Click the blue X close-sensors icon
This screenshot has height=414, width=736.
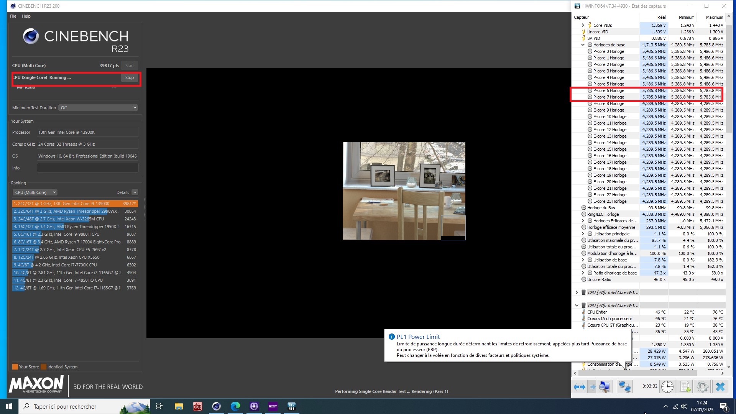click(x=720, y=387)
